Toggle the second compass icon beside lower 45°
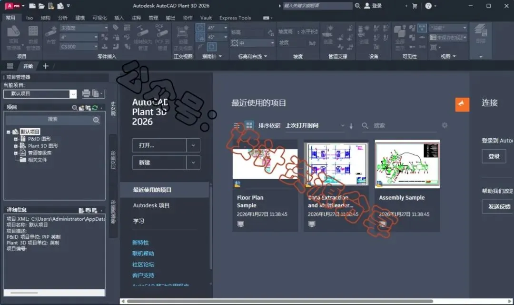This screenshot has height=305, width=514. (200, 37)
